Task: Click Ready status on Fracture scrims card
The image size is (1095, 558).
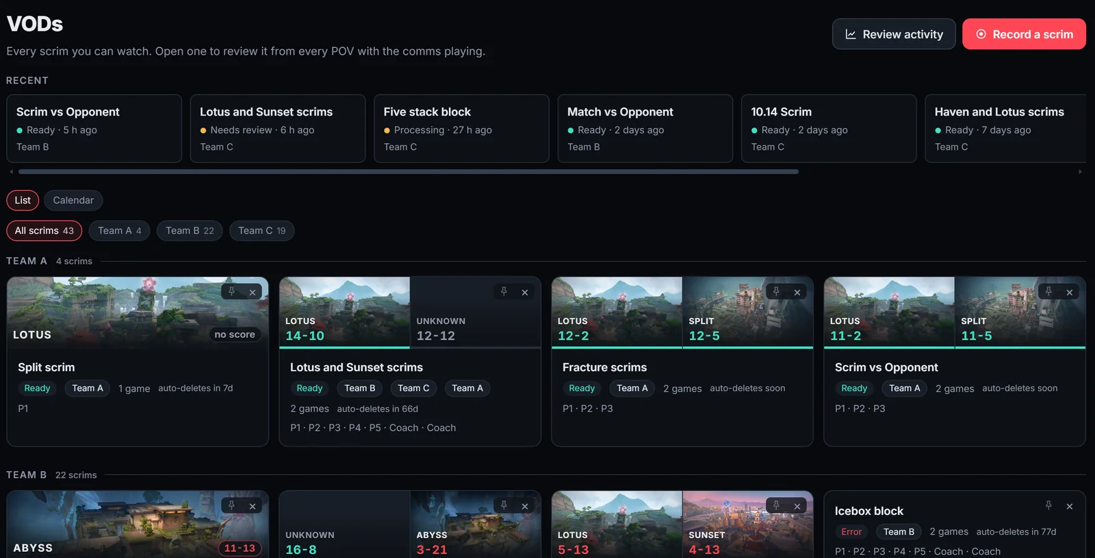Action: point(582,388)
